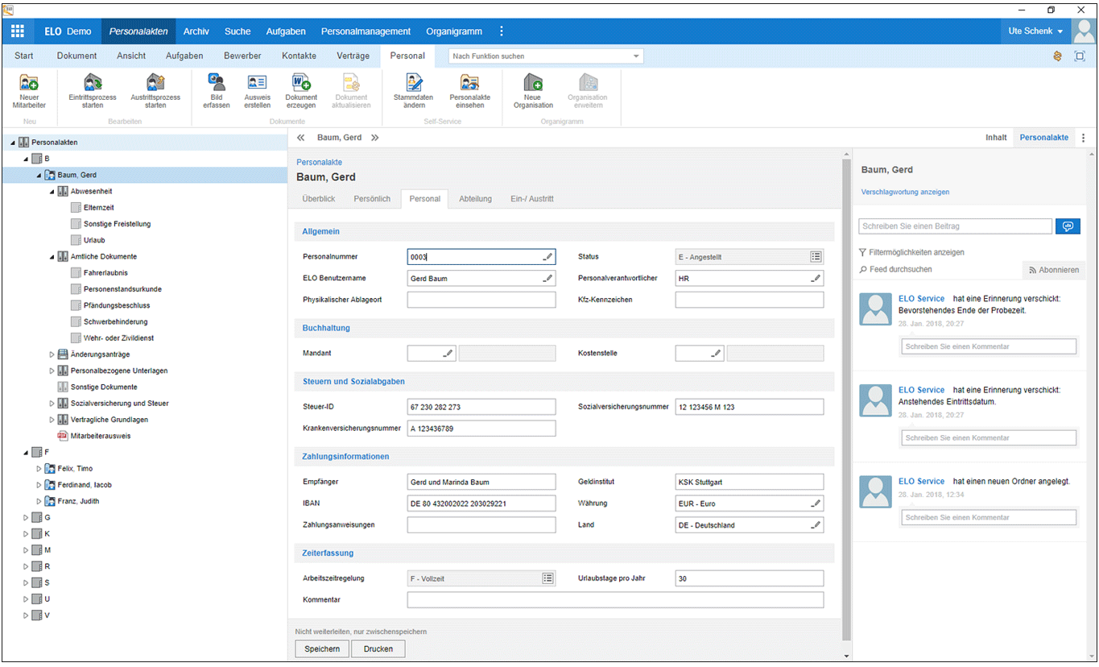Screen dimensions: 1099x667
Task: Open the Überblick tab
Action: coord(319,198)
